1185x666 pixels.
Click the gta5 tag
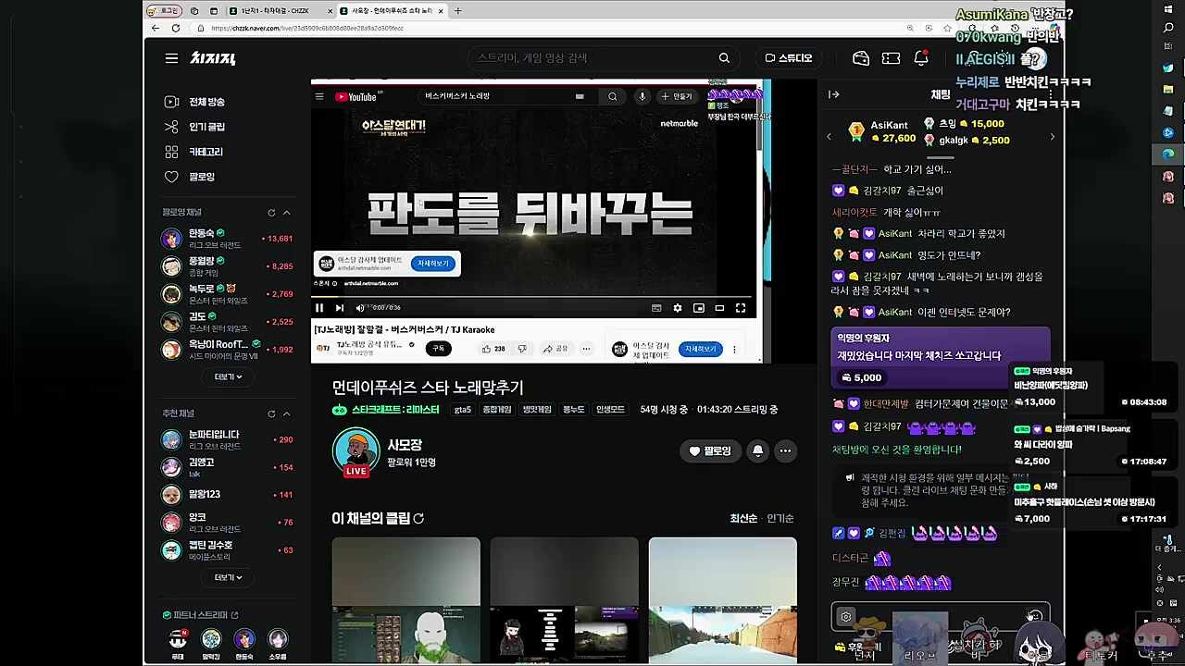point(463,410)
